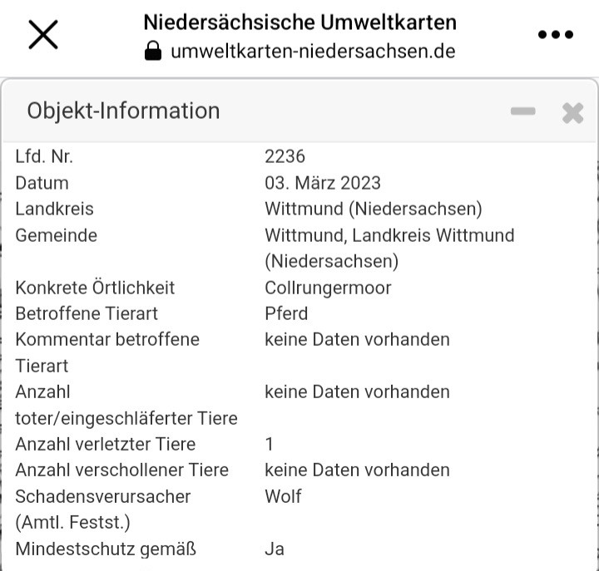Click the Betroffene Tierart value Pferd
599x571 pixels.
[x=286, y=313]
